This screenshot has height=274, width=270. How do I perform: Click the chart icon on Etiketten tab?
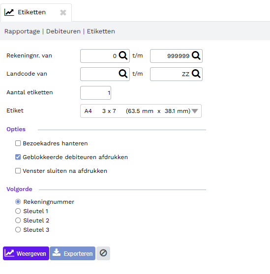click(x=9, y=12)
